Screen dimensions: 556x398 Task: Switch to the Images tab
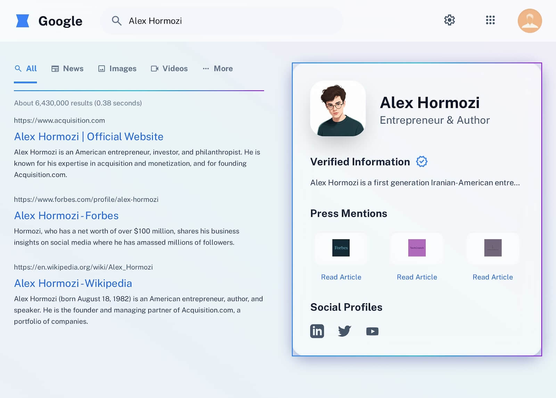coord(117,68)
